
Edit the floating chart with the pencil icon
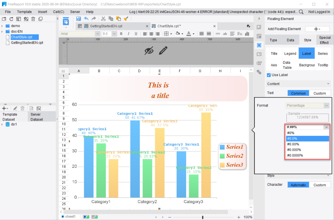(163, 50)
